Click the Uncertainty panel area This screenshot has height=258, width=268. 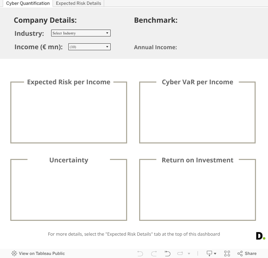click(69, 190)
